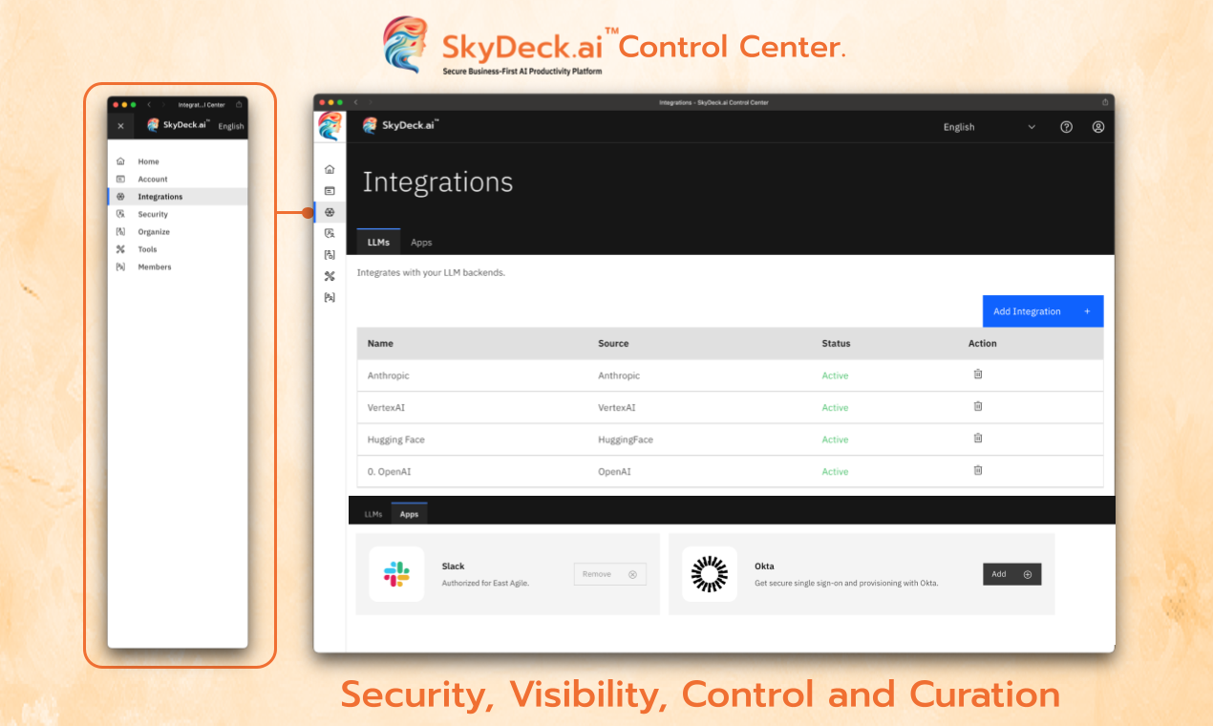Click the Anthropic name cell

(x=389, y=375)
